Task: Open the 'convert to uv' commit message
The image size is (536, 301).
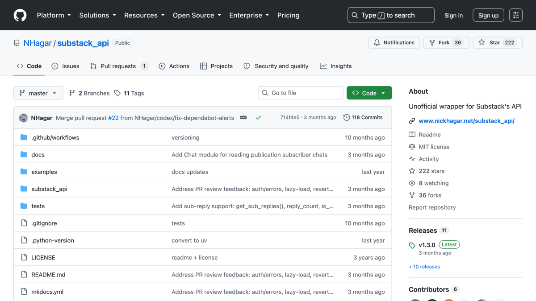Action: pyautogui.click(x=189, y=240)
